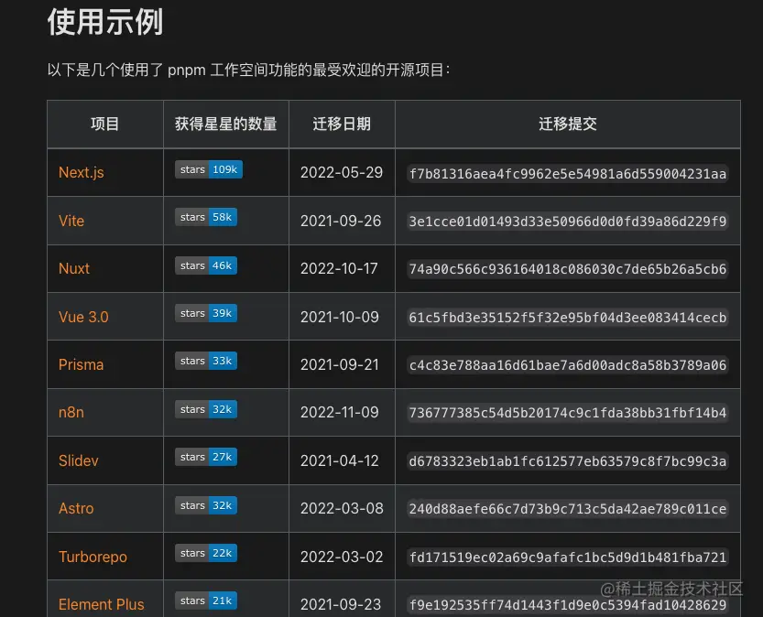This screenshot has width=763, height=617.
Task: Click the stars 22k badge
Action: (x=206, y=553)
